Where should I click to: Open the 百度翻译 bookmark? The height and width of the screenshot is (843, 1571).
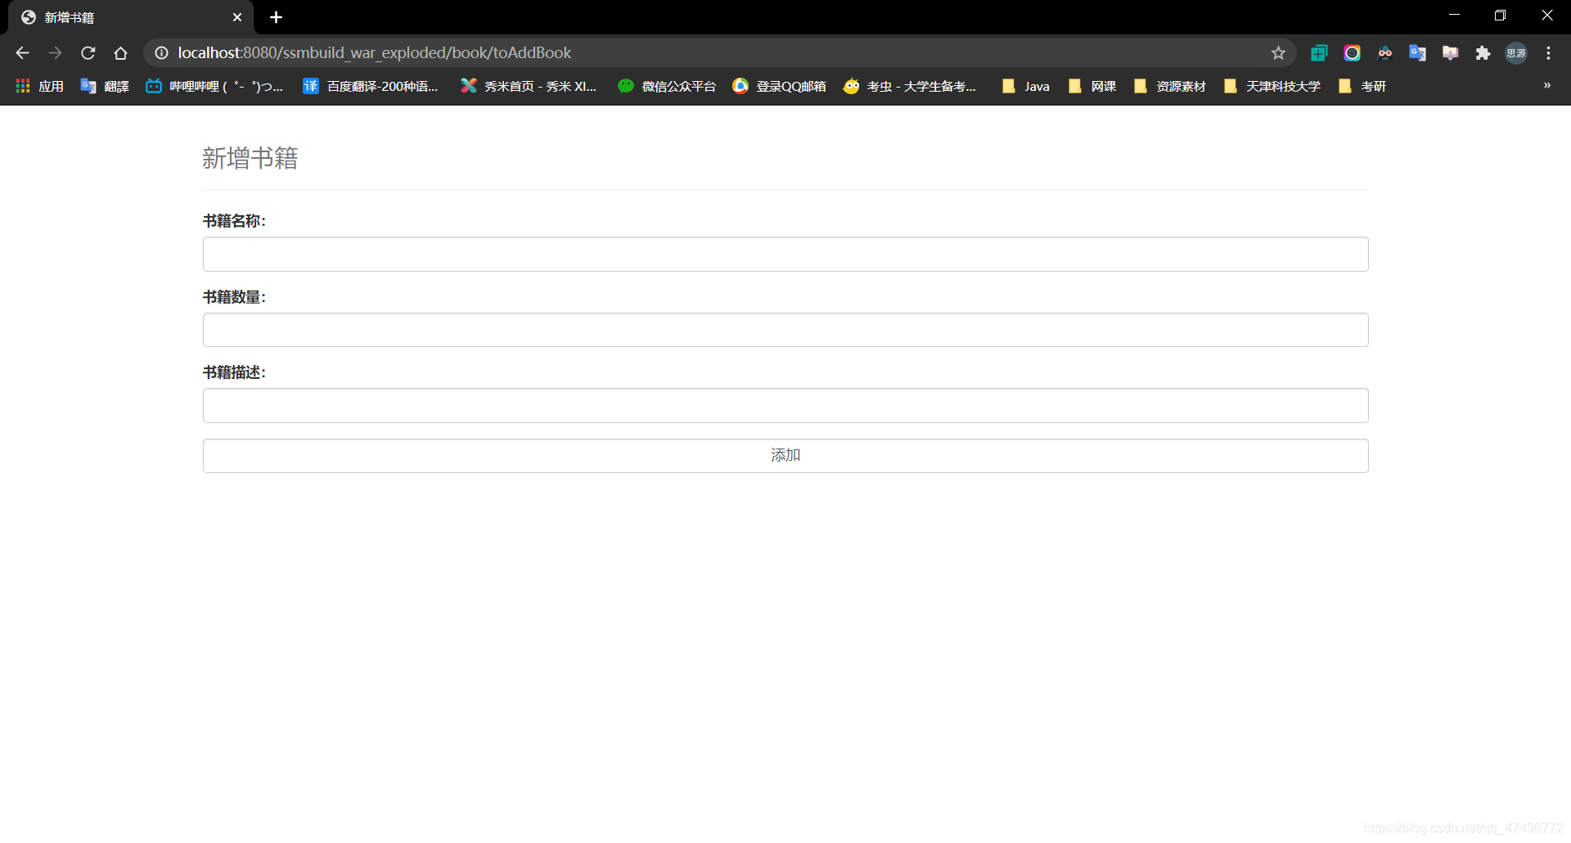(370, 86)
